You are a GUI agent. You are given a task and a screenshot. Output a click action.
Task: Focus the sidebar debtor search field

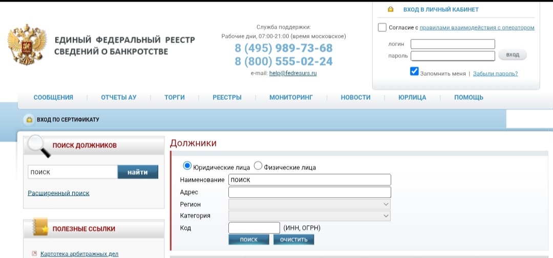pos(73,172)
